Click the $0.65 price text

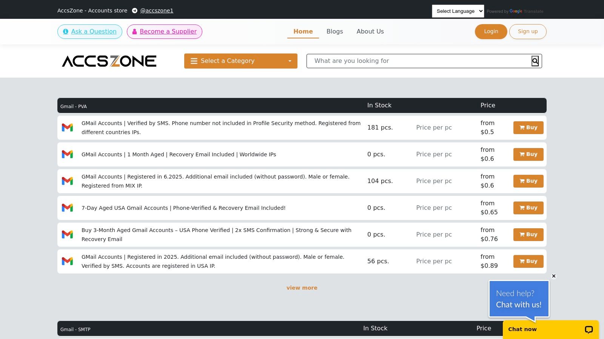point(489,212)
